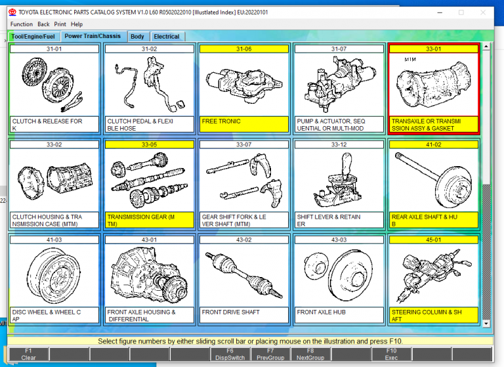Image resolution: width=504 pixels, height=367 pixels.
Task: Select the 31-06 Free Tronic illustration
Action: pyautogui.click(x=244, y=85)
